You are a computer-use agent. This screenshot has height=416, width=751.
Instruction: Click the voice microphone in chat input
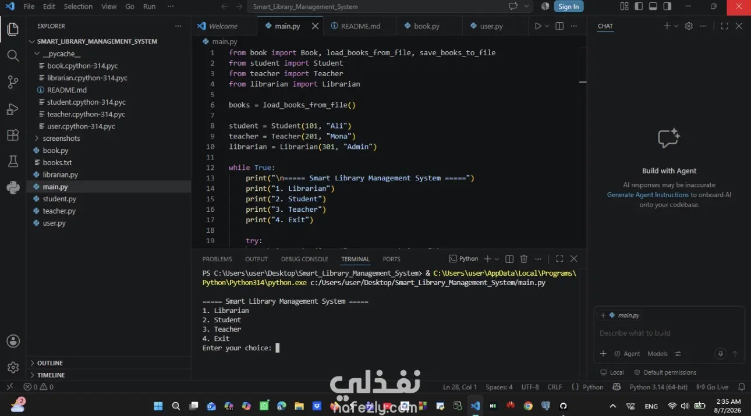click(x=721, y=354)
